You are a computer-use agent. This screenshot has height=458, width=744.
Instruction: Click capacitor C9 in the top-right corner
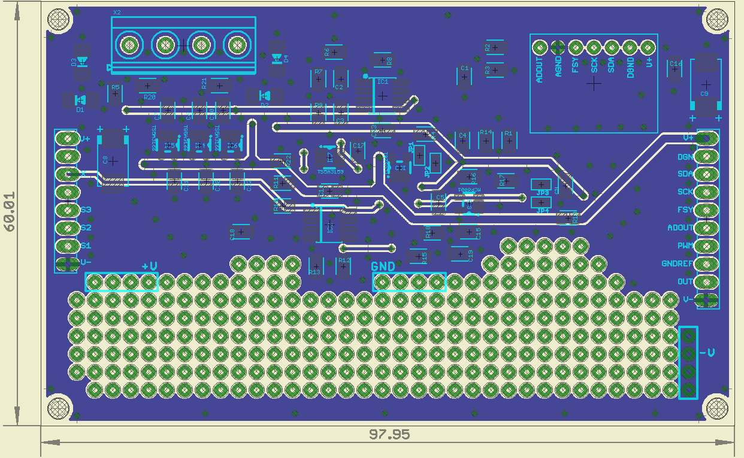[706, 84]
